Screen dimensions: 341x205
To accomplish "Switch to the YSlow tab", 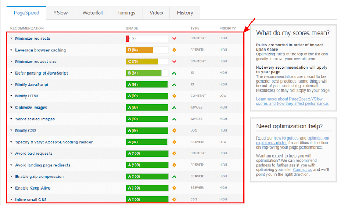I will 60,13.
